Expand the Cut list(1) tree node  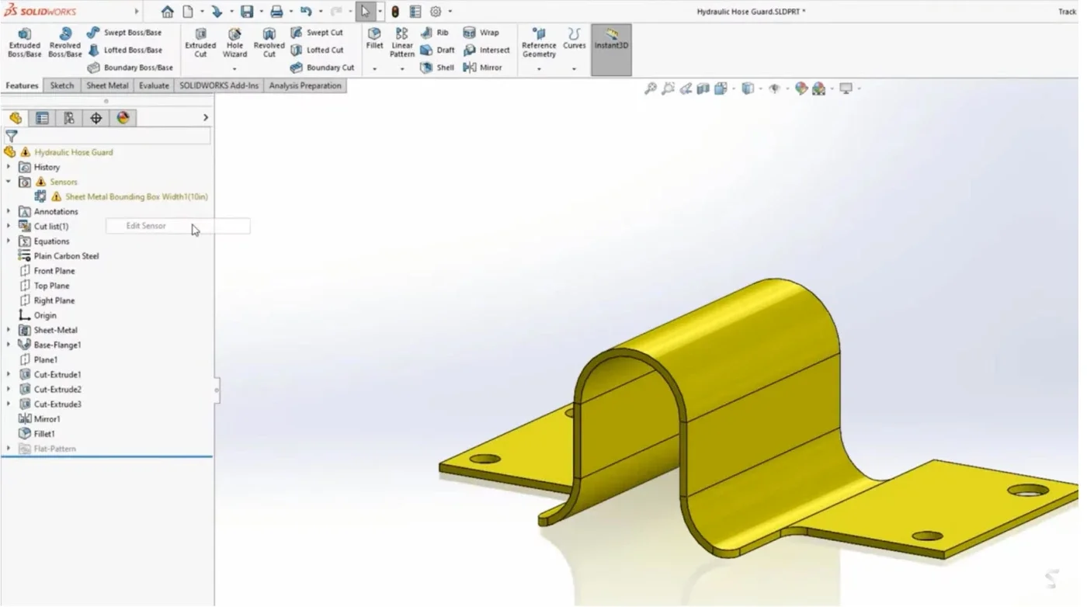(x=9, y=226)
